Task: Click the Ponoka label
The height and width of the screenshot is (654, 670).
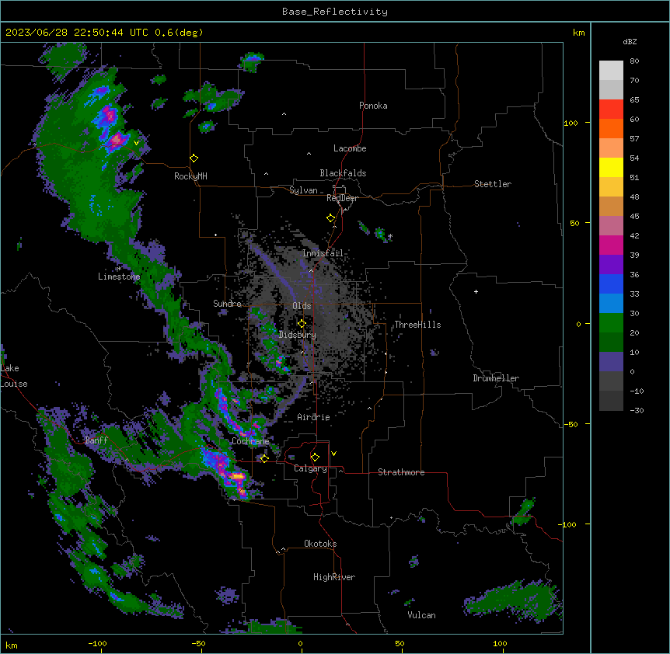Action: click(x=373, y=106)
